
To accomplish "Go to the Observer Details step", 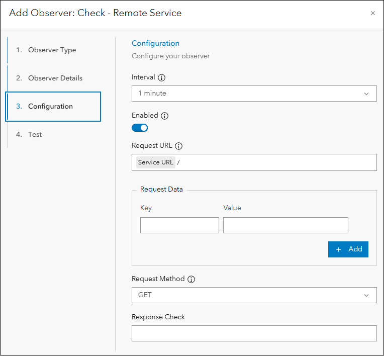I will point(55,78).
